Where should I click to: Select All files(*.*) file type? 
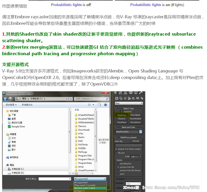click(x=90, y=191)
